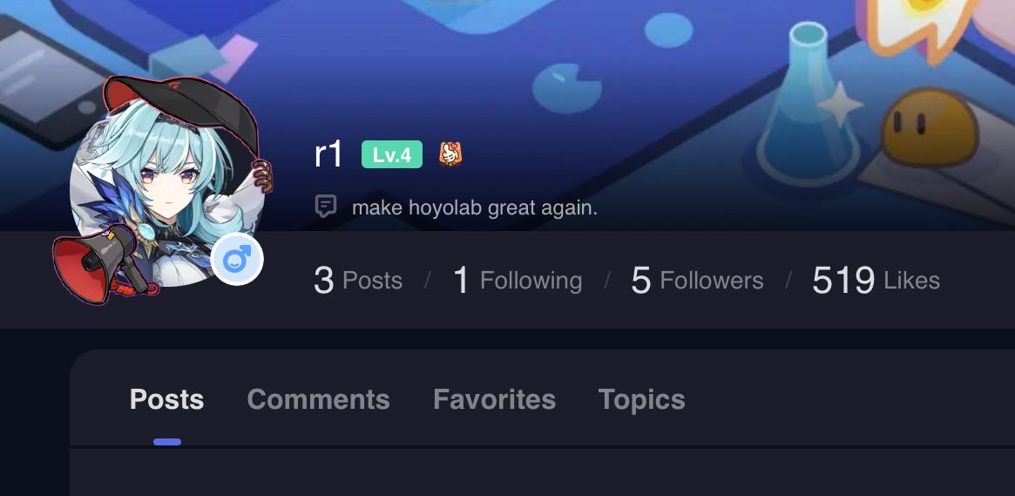Image resolution: width=1015 pixels, height=496 pixels.
Task: Switch to the Comments tab
Action: point(319,399)
